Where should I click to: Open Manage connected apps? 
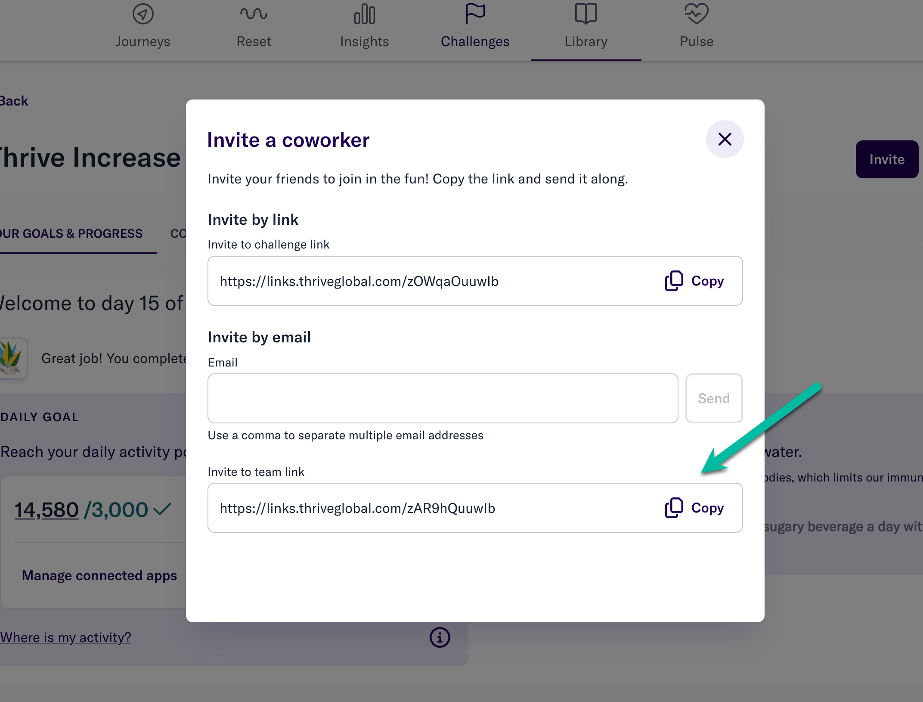[99, 575]
